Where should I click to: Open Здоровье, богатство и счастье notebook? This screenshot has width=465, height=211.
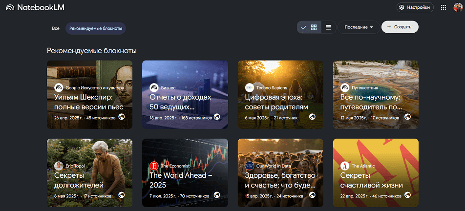pos(280,173)
